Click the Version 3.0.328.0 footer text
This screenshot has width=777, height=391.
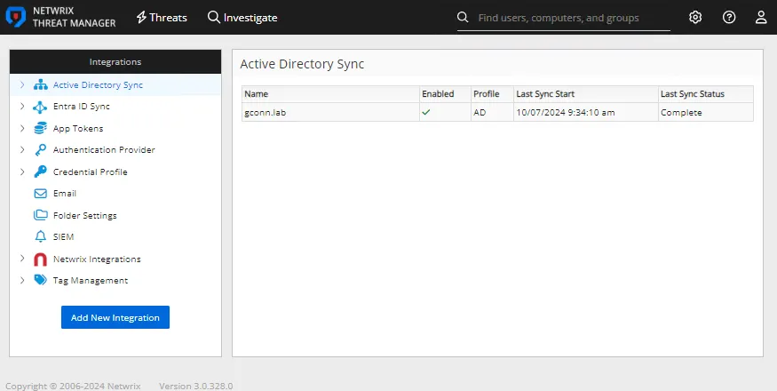[195, 386]
